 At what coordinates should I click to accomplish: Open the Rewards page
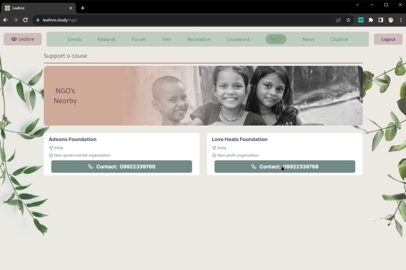pyautogui.click(x=106, y=39)
